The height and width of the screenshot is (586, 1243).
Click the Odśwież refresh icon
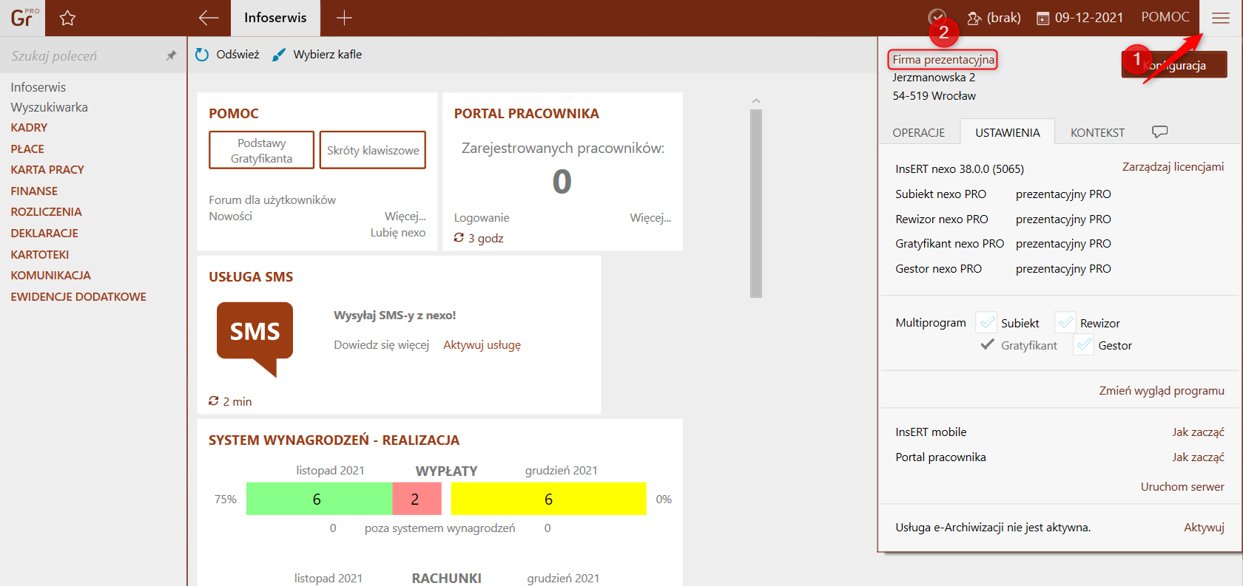tap(202, 55)
